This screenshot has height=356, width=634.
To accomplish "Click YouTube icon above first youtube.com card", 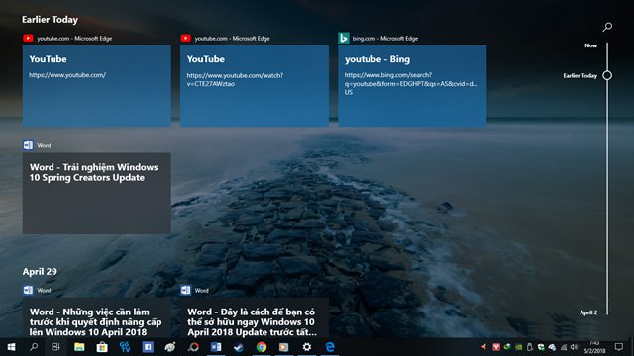I will 28,38.
